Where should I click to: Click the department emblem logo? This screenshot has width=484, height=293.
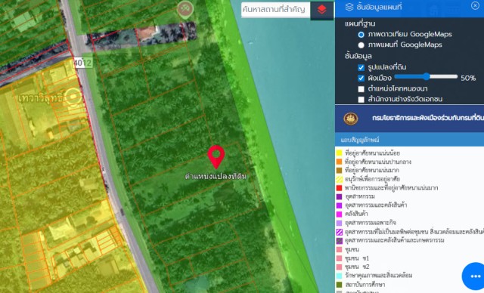pyautogui.click(x=351, y=119)
